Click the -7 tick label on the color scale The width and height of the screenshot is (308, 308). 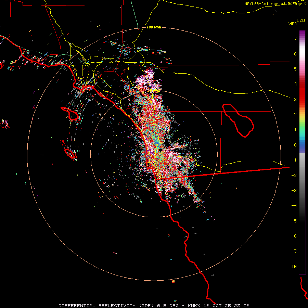coord(294,251)
